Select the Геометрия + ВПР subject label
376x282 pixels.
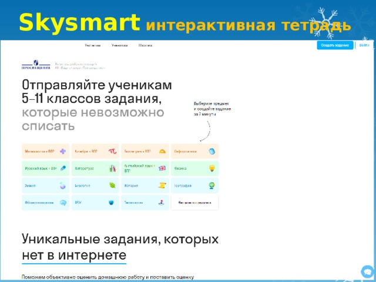pyautogui.click(x=137, y=152)
